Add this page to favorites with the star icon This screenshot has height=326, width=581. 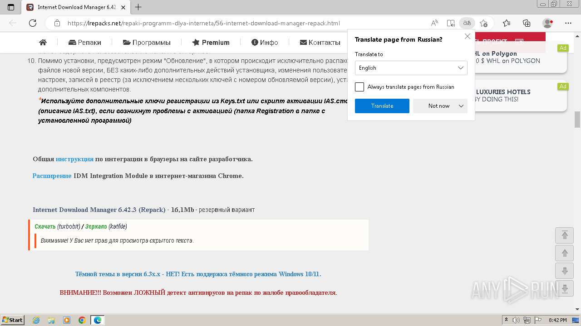point(483,23)
